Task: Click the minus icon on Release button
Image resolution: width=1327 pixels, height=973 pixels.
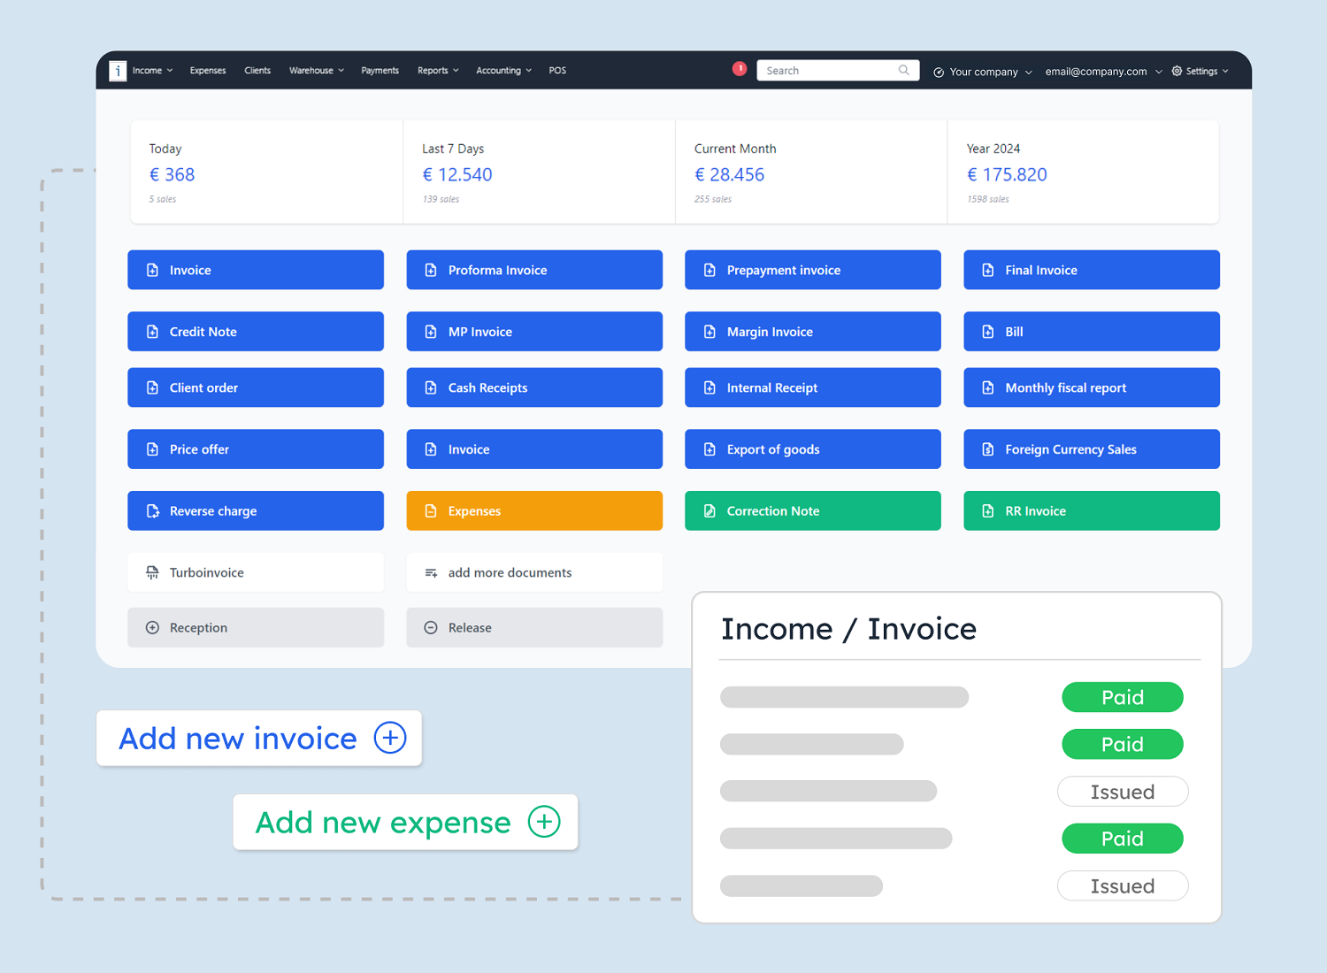Action: [x=431, y=627]
